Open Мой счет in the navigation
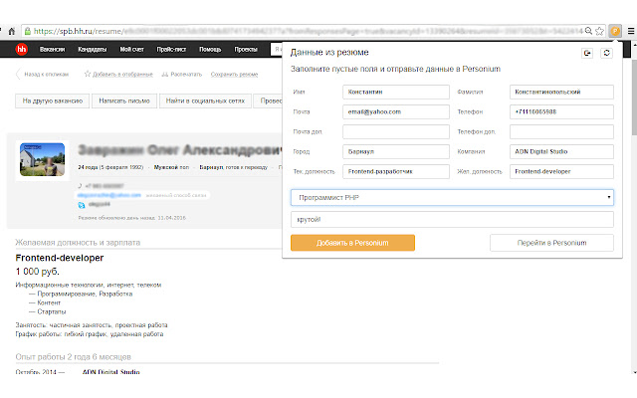Viewport: 637px width, 398px height. 131,49
